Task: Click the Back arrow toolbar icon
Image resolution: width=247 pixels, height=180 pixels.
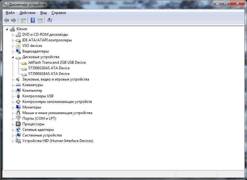Action: [x=7, y=20]
